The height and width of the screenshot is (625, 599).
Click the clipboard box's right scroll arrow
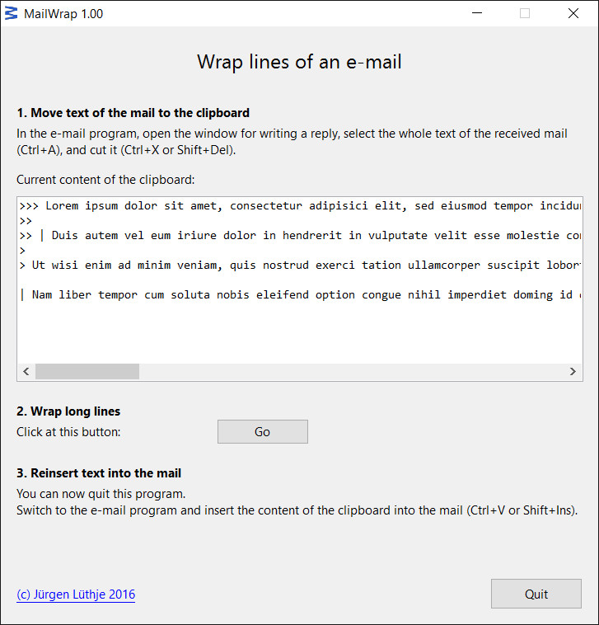(573, 372)
